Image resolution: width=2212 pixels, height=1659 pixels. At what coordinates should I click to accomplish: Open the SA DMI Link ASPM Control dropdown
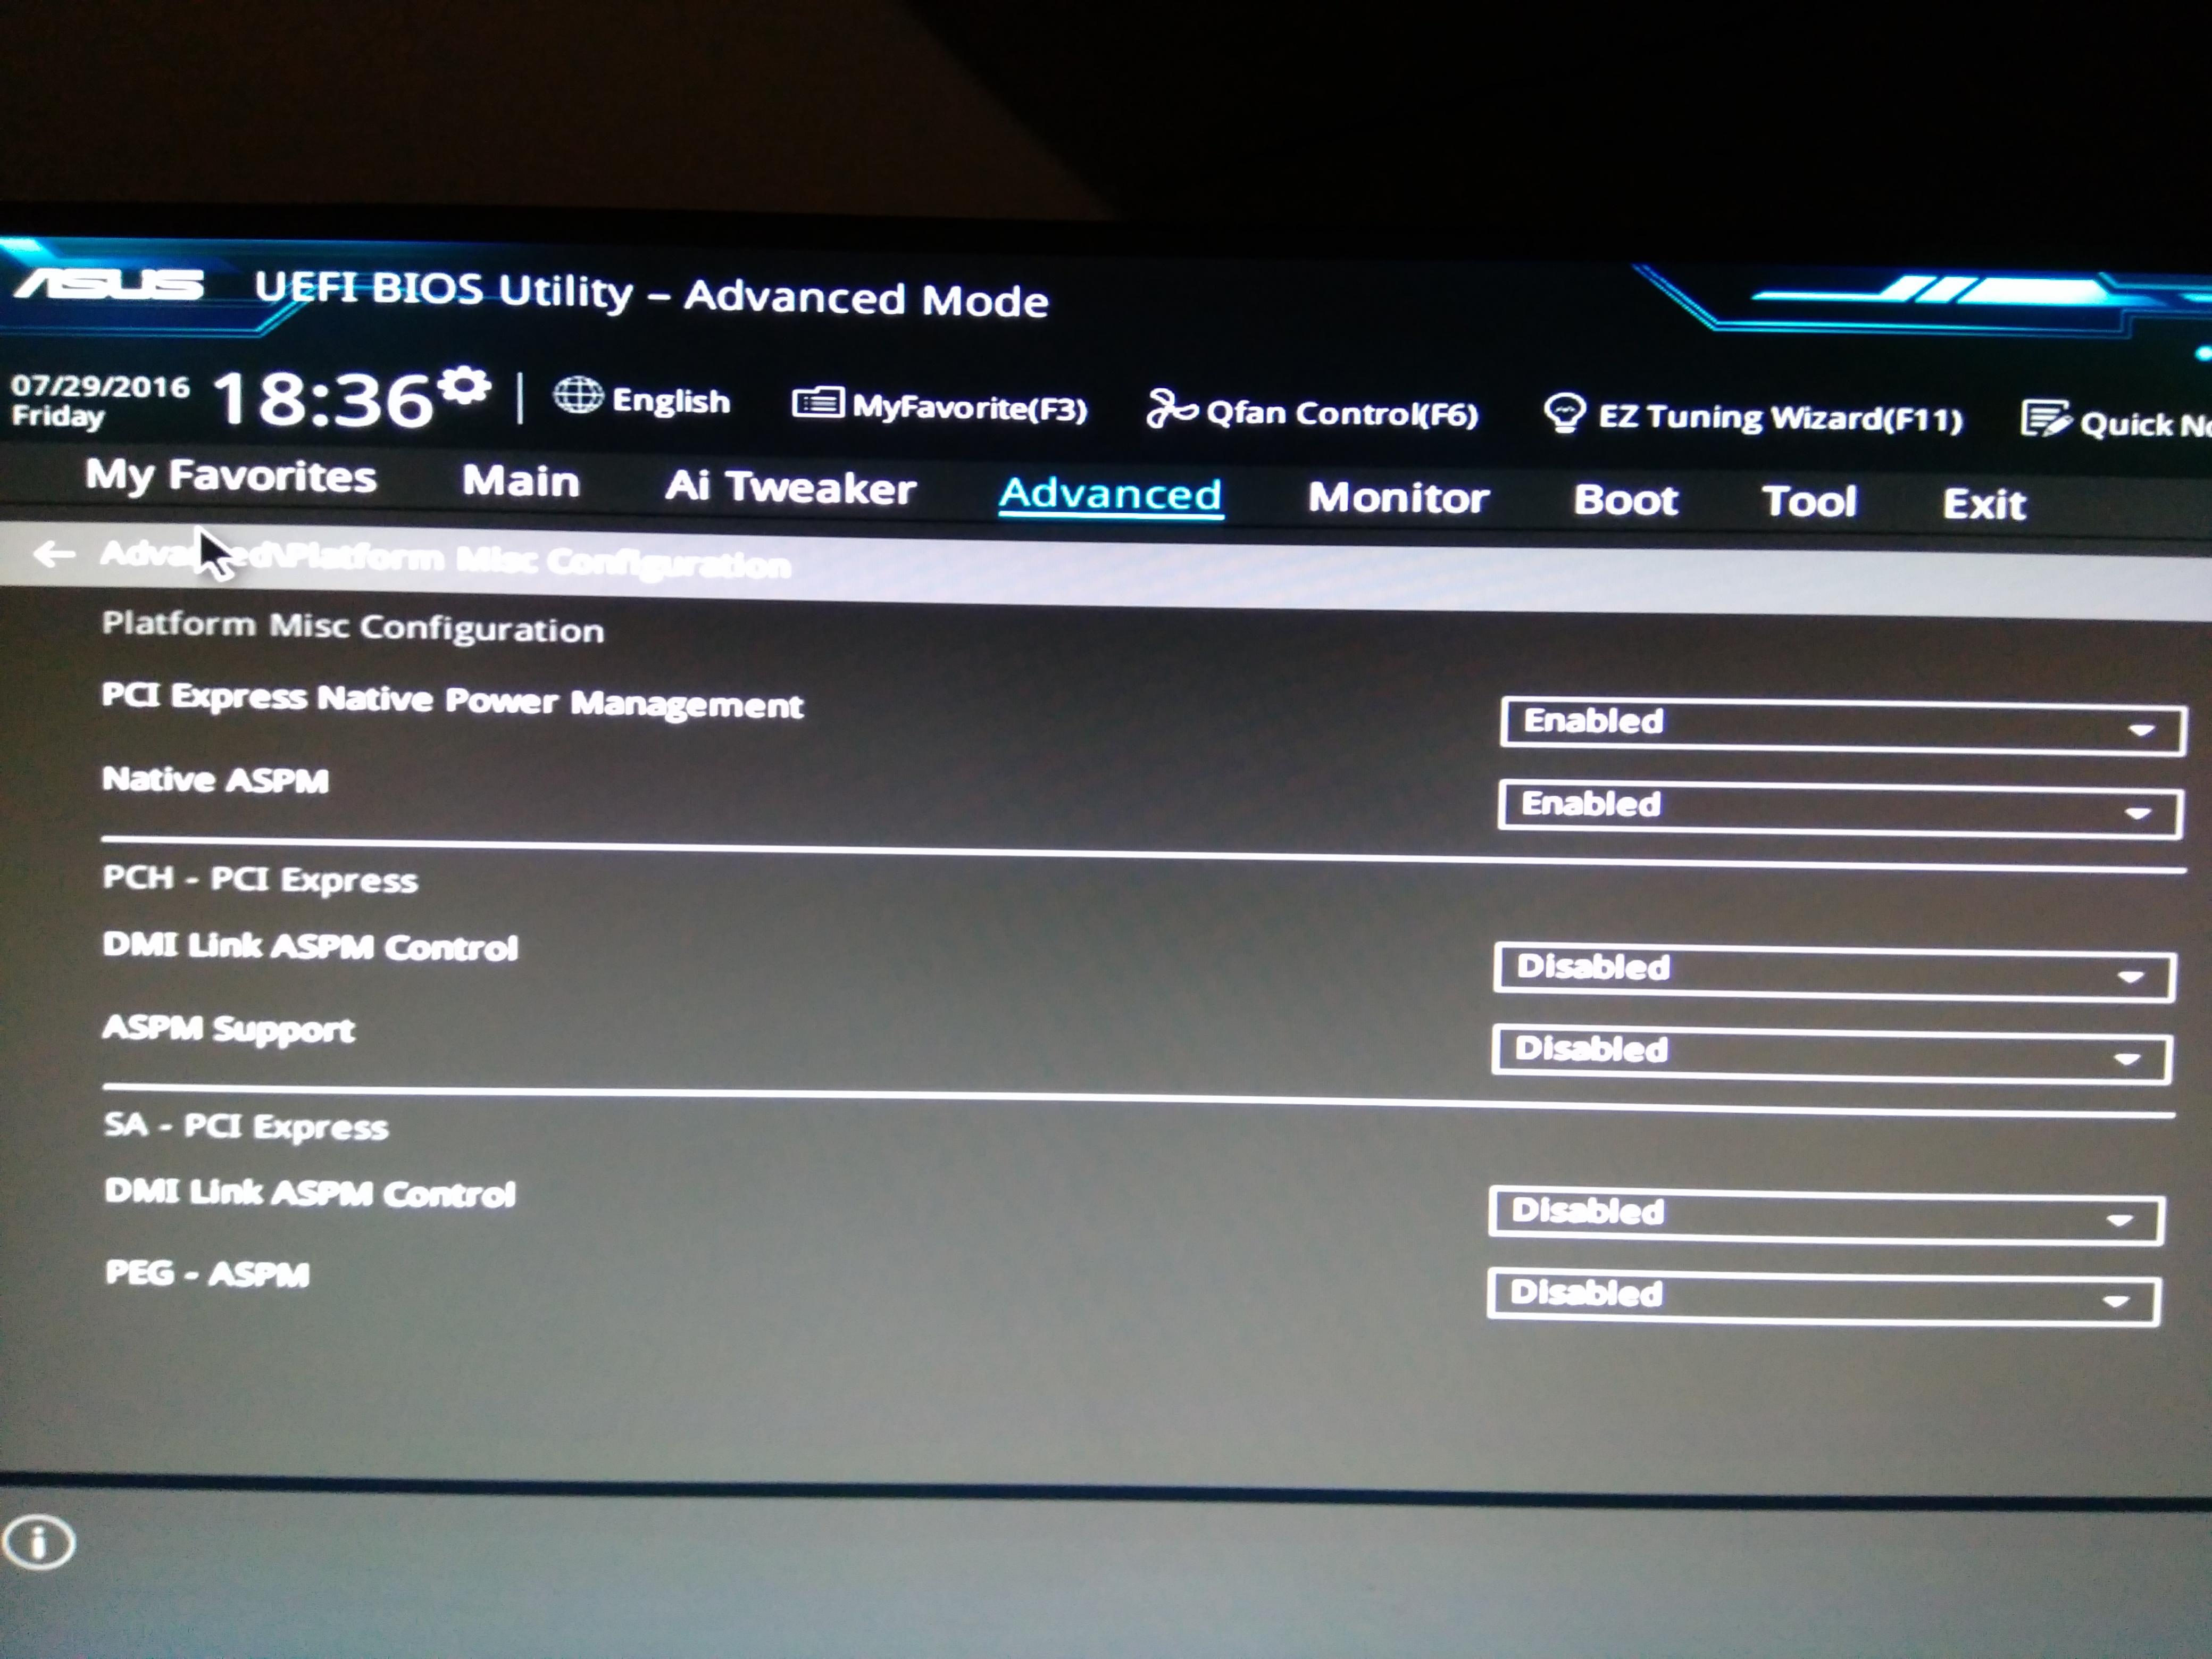1825,1216
